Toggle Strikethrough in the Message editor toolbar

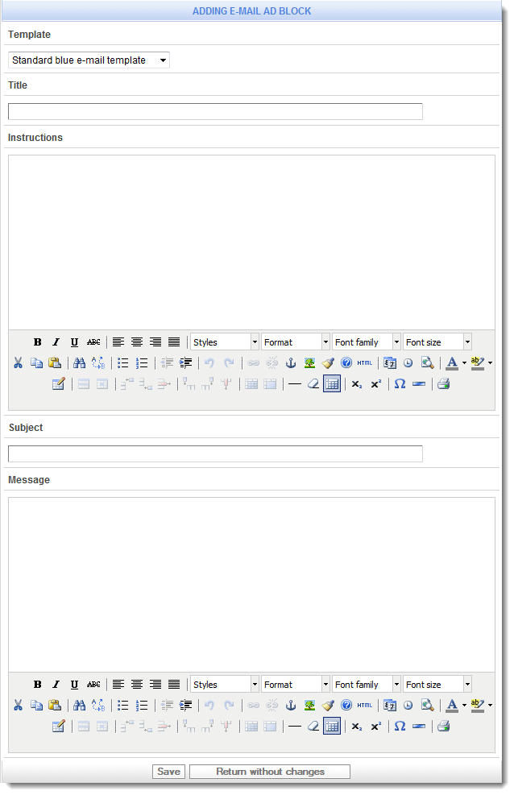93,685
